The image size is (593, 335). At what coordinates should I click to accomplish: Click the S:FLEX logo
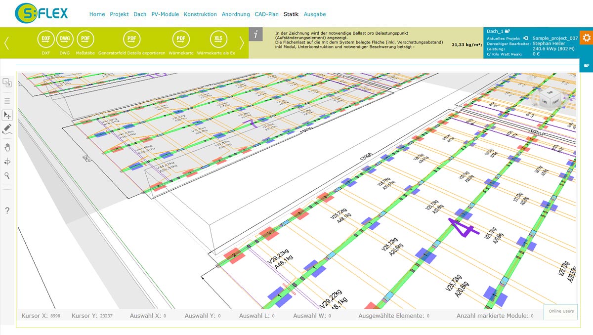(x=42, y=13)
